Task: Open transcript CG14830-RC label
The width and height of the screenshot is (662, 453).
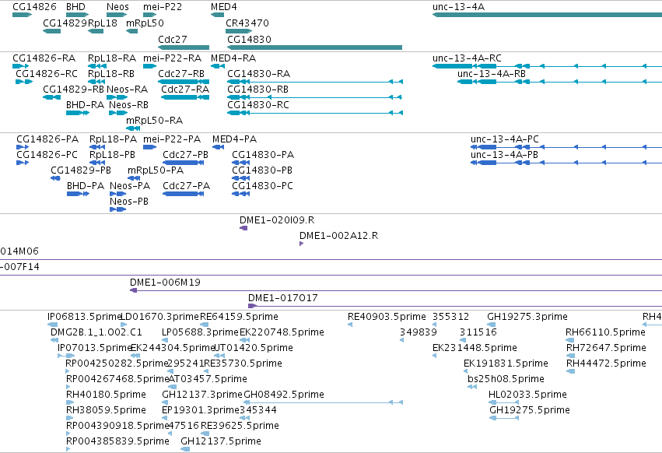Action: [258, 105]
